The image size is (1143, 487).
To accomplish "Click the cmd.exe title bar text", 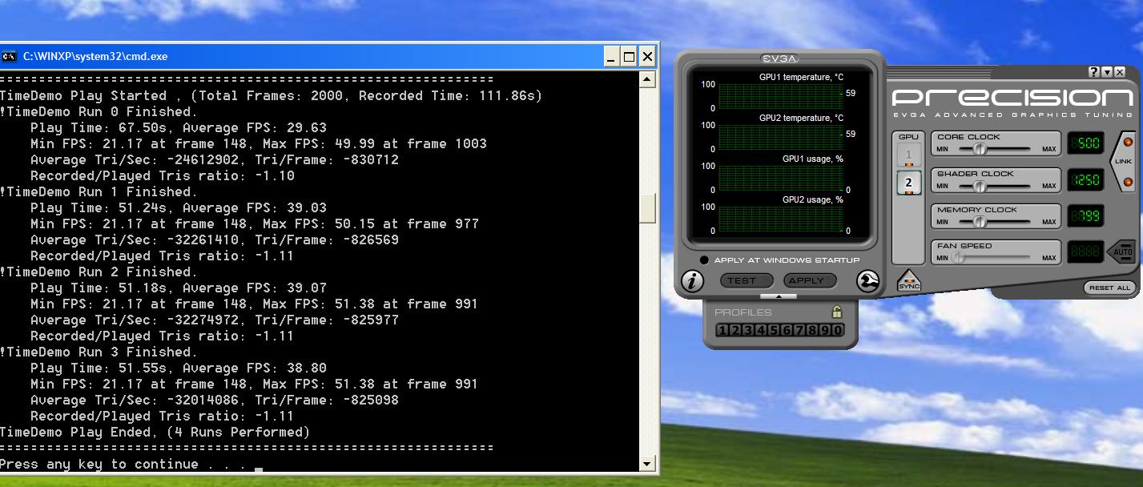I will [95, 56].
